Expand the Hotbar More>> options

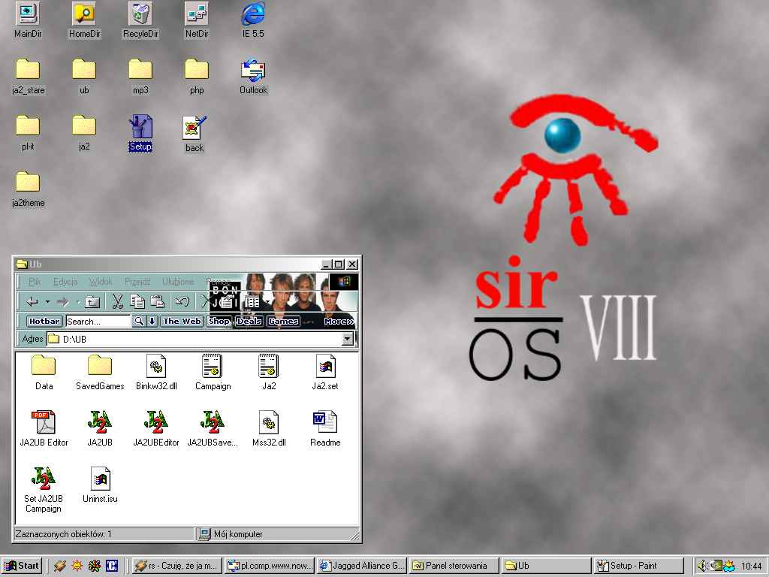click(339, 322)
